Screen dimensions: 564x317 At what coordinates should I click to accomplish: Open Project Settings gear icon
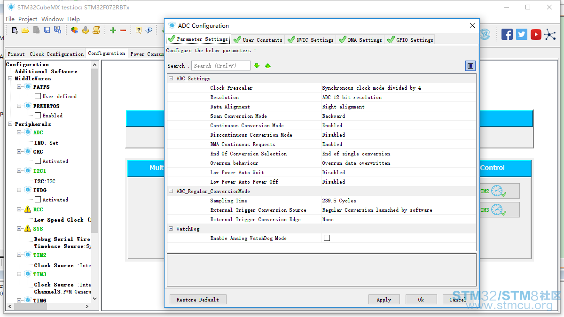click(x=86, y=30)
